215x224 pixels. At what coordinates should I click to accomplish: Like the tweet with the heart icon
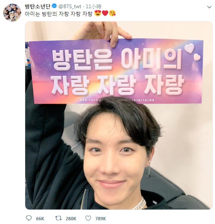pos(88,218)
